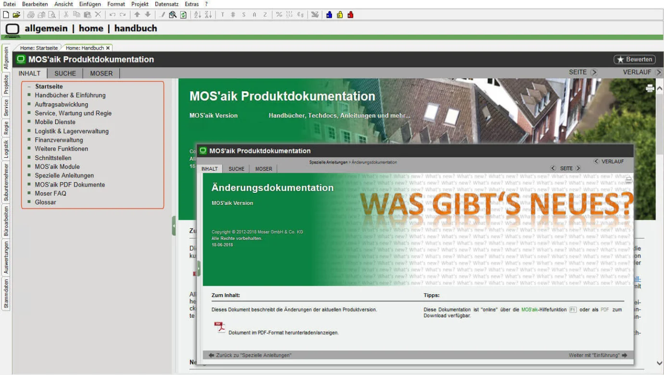This screenshot has width=664, height=375.
Task: Click the search magnifier toolbar icon
Action: (x=173, y=15)
